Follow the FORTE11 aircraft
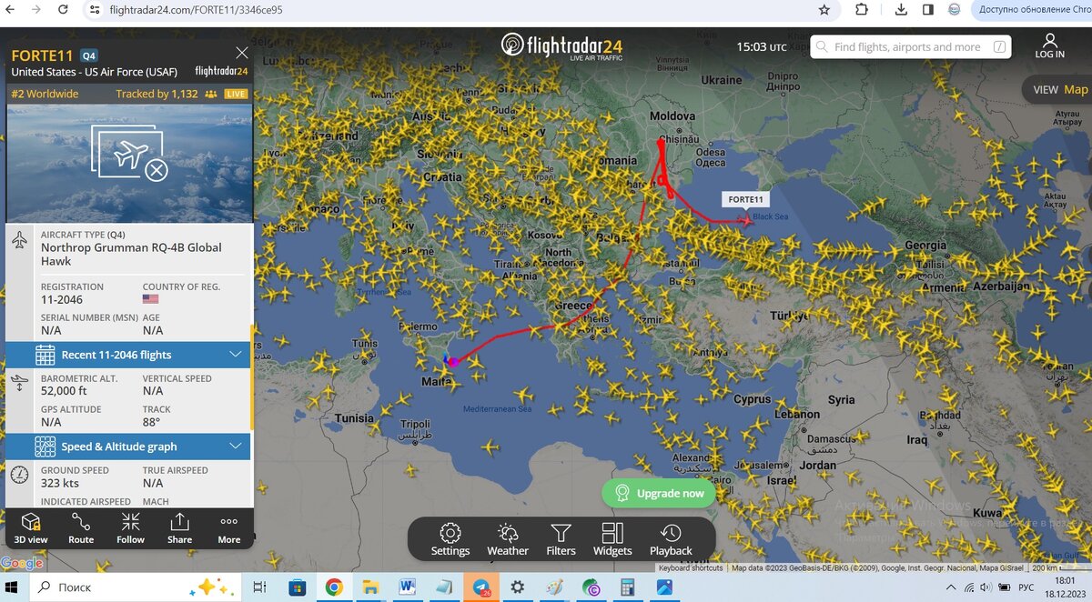This screenshot has width=1092, height=602. (x=130, y=527)
